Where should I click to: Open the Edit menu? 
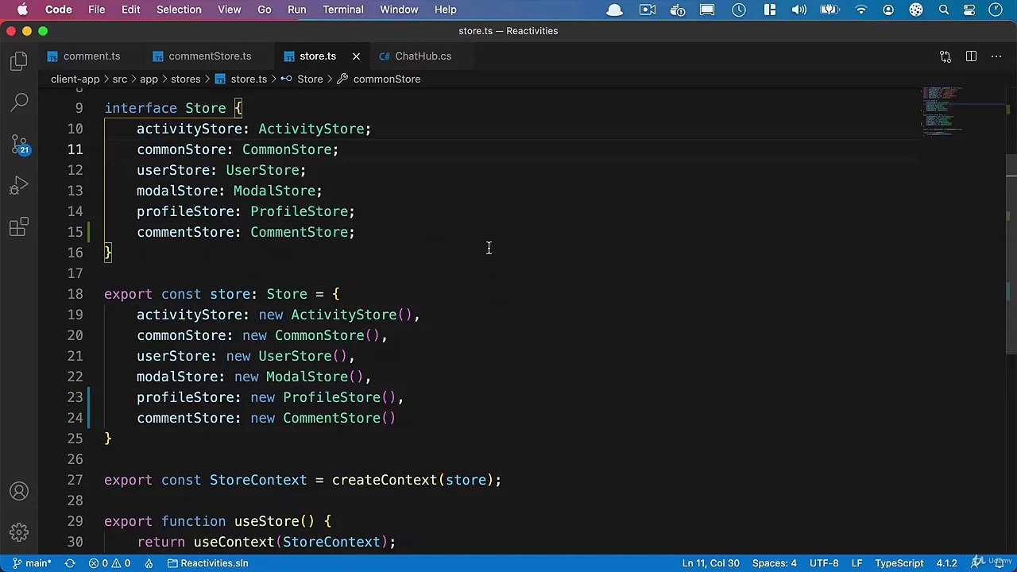pyautogui.click(x=130, y=10)
